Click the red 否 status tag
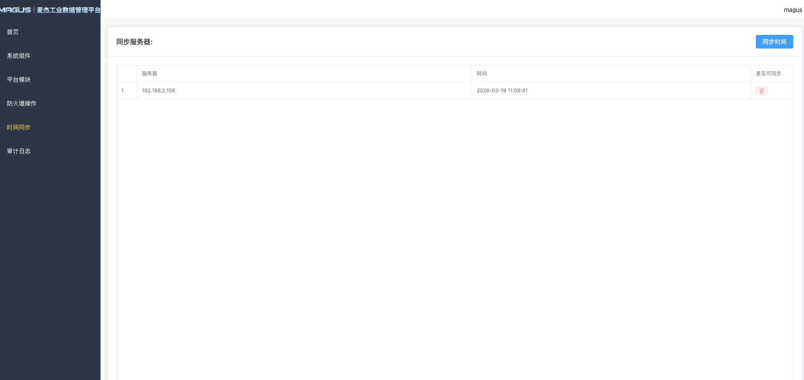This screenshot has width=804, height=380. 761,91
